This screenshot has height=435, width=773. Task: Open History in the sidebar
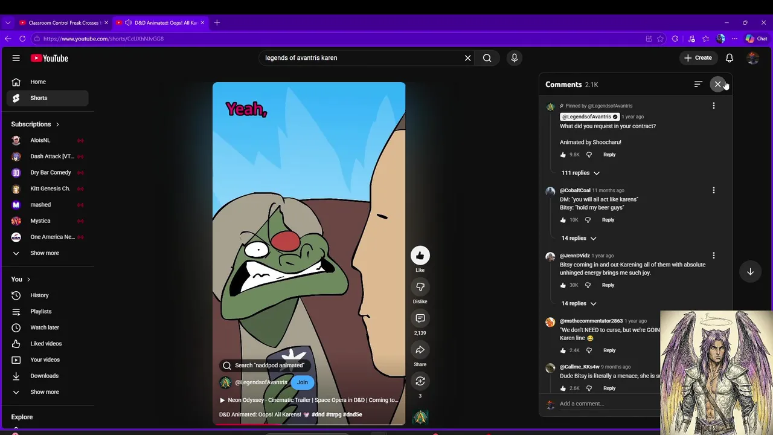pos(47,295)
